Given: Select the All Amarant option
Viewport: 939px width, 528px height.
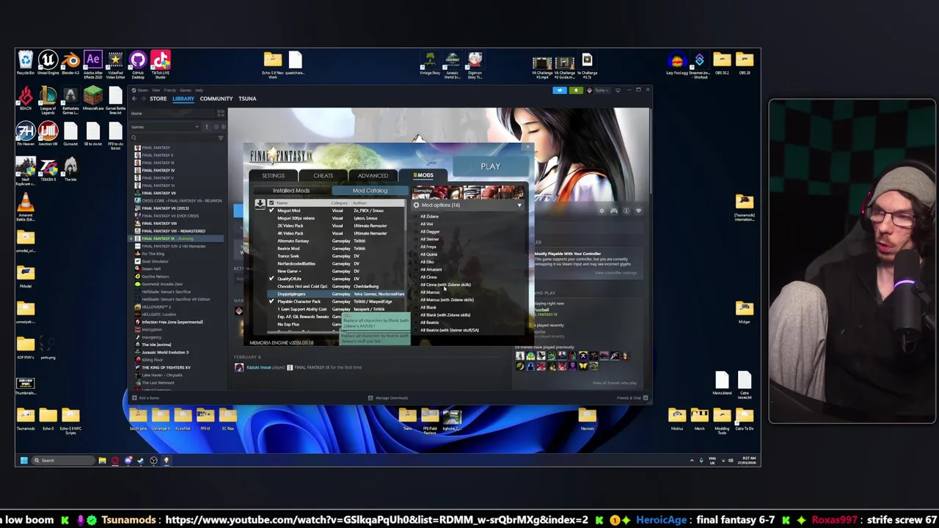Looking at the screenshot, I should 431,269.
